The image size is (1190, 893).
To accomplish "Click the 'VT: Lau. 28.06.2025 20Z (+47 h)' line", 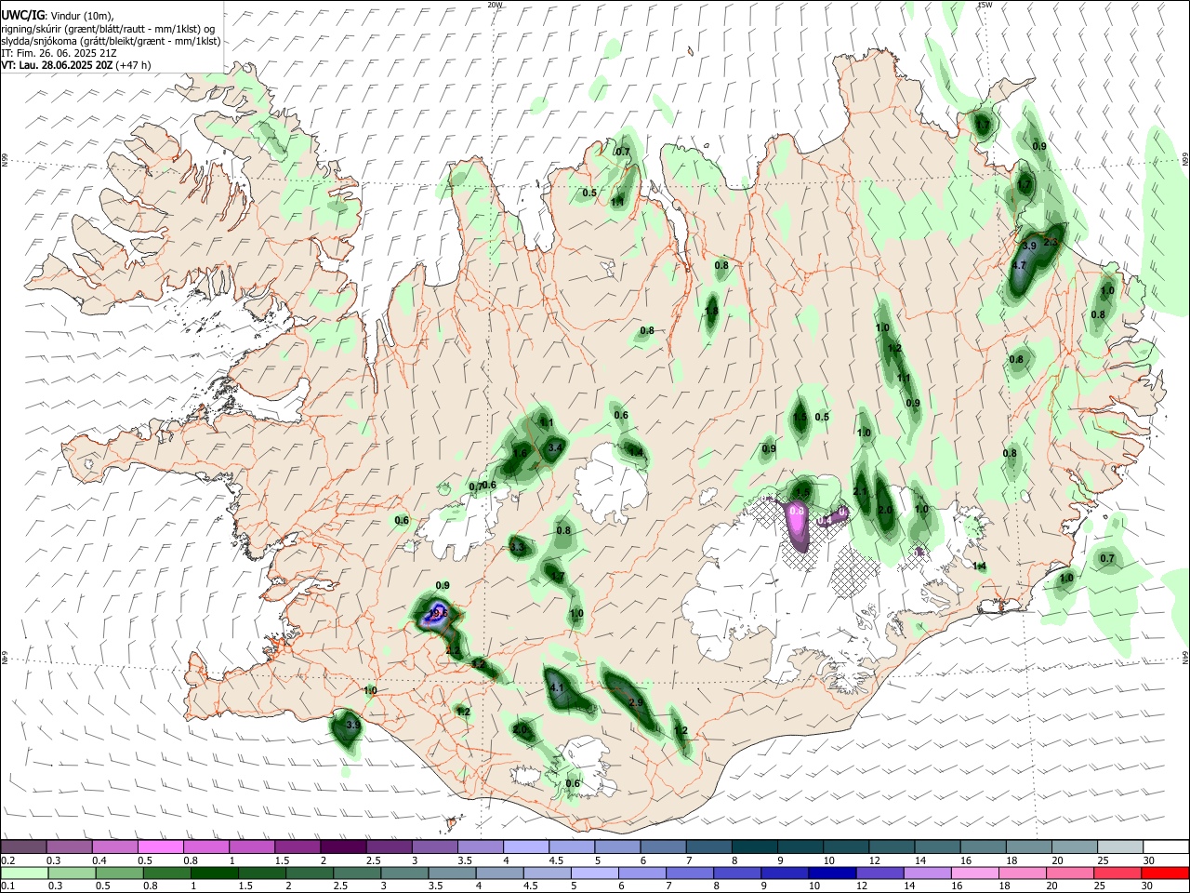I will click(x=76, y=65).
